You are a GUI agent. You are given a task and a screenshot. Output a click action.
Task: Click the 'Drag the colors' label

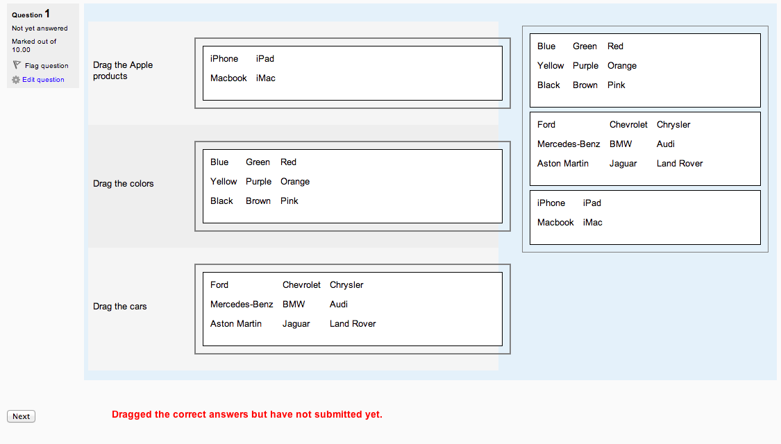pyautogui.click(x=123, y=184)
